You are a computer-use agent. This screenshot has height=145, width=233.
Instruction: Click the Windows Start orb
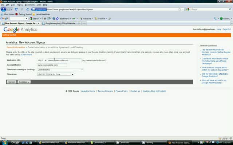(4, 142)
